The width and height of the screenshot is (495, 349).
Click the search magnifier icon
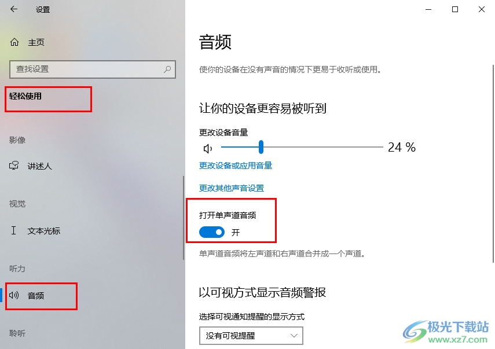point(167,69)
